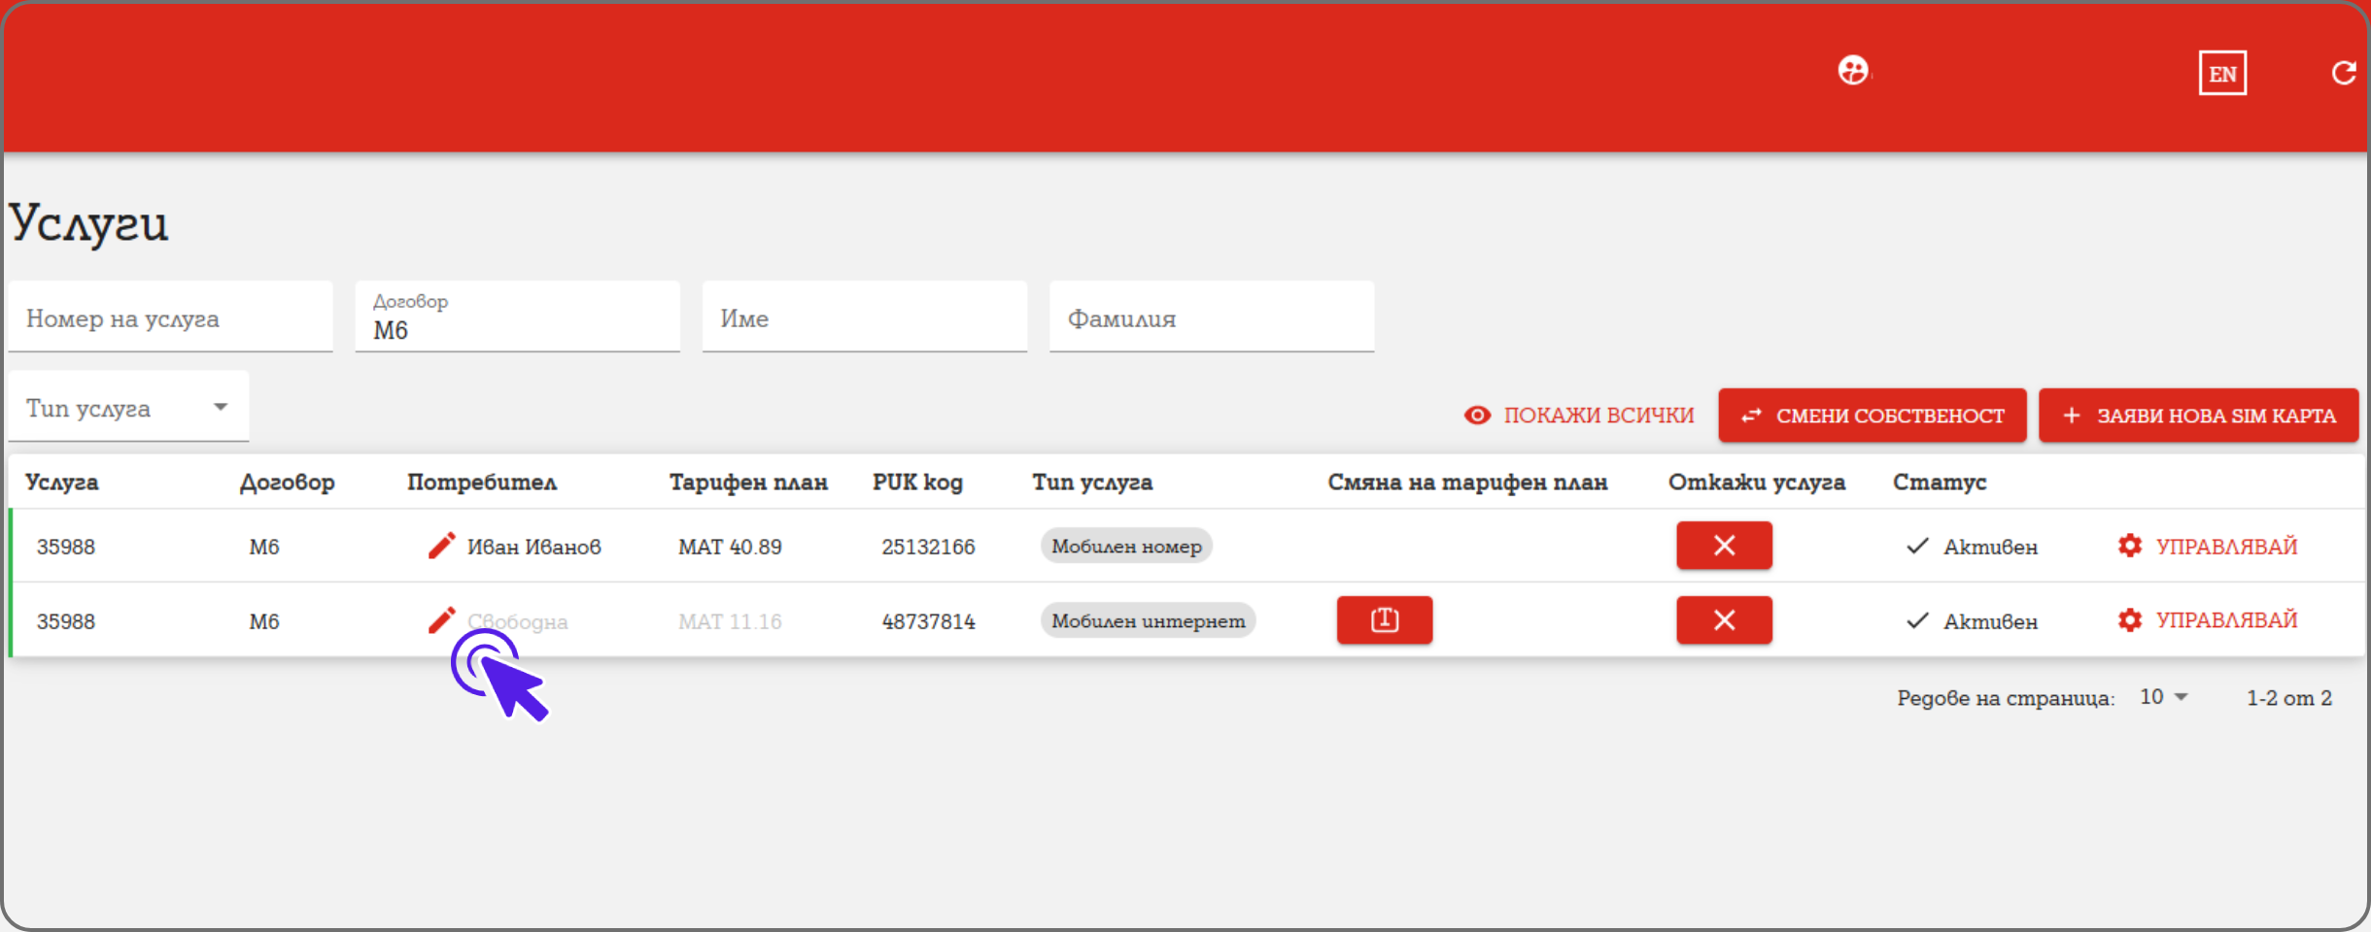The image size is (2371, 932).
Task: Open Управлявай for Мобилен интернет row
Action: 2207,620
